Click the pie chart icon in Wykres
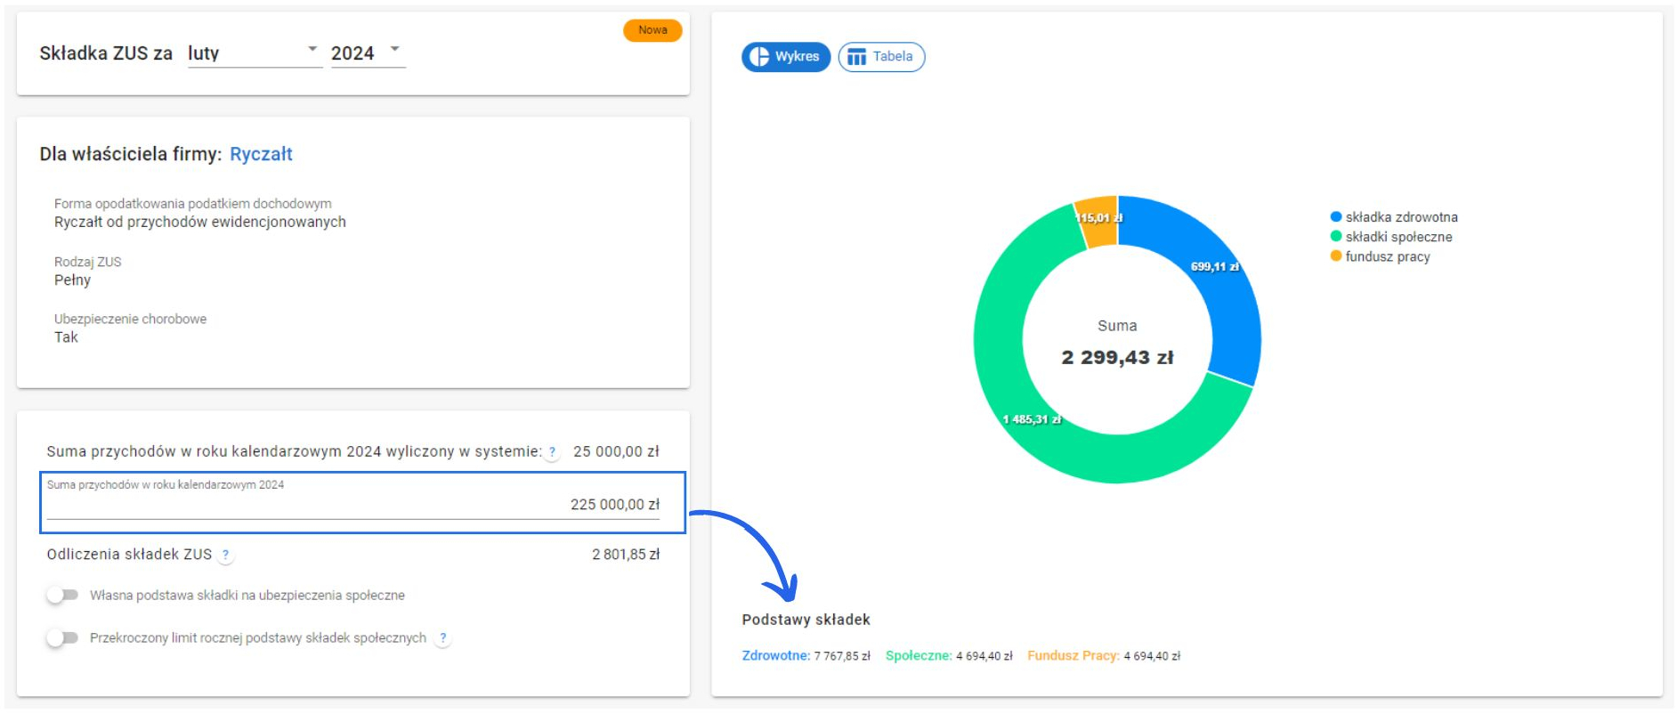This screenshot has height=714, width=1677. 758,57
